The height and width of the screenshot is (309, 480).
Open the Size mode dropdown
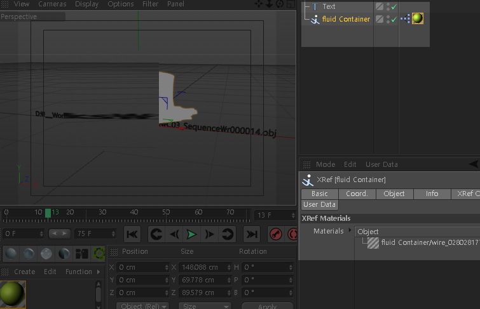203,306
